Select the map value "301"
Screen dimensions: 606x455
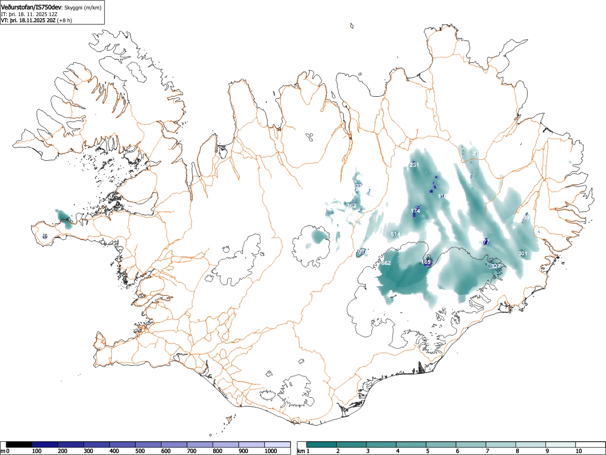(x=523, y=254)
